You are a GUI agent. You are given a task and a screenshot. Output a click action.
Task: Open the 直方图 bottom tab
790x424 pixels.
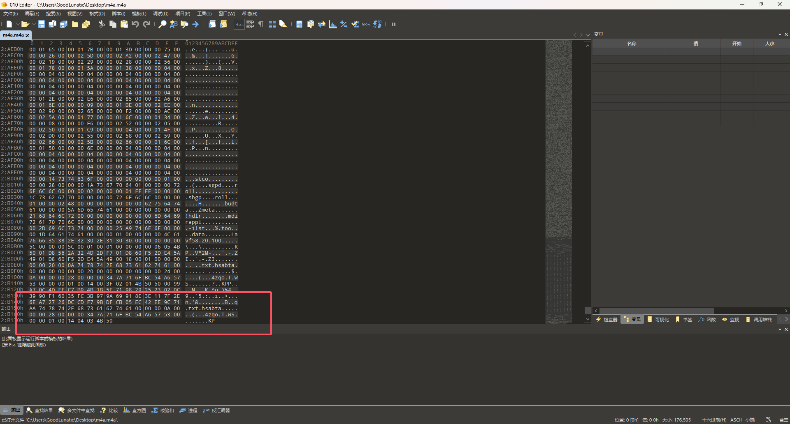click(135, 410)
